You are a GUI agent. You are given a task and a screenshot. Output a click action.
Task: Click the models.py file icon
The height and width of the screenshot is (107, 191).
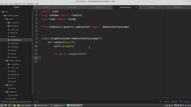coord(9,43)
